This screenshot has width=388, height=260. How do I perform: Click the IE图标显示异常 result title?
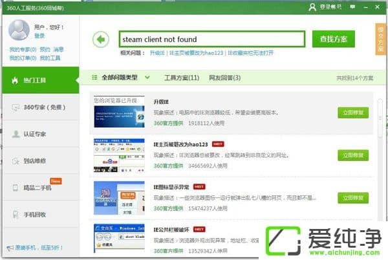point(171,187)
